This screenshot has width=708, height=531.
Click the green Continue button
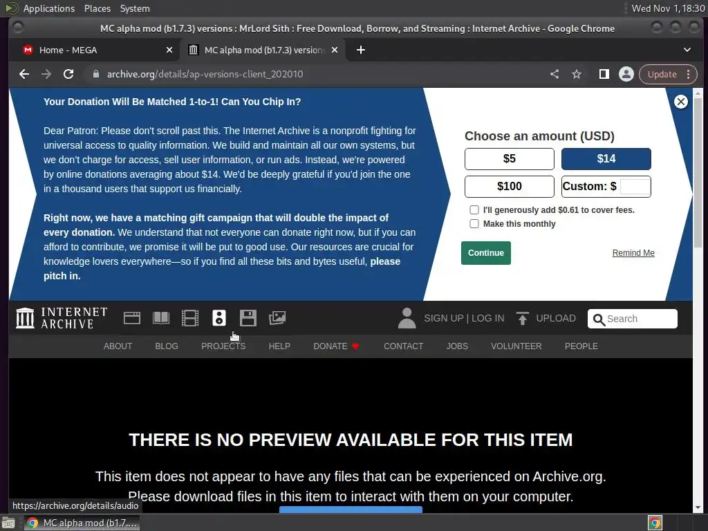486,253
